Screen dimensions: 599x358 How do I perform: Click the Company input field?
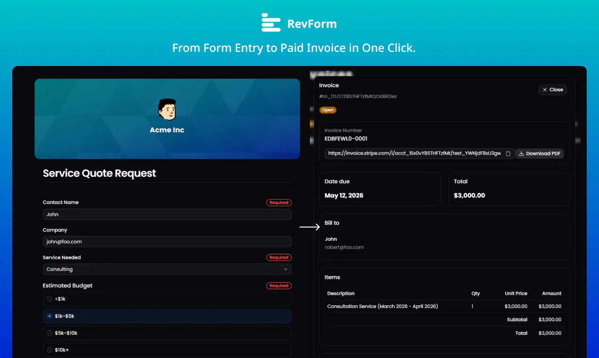pyautogui.click(x=167, y=242)
